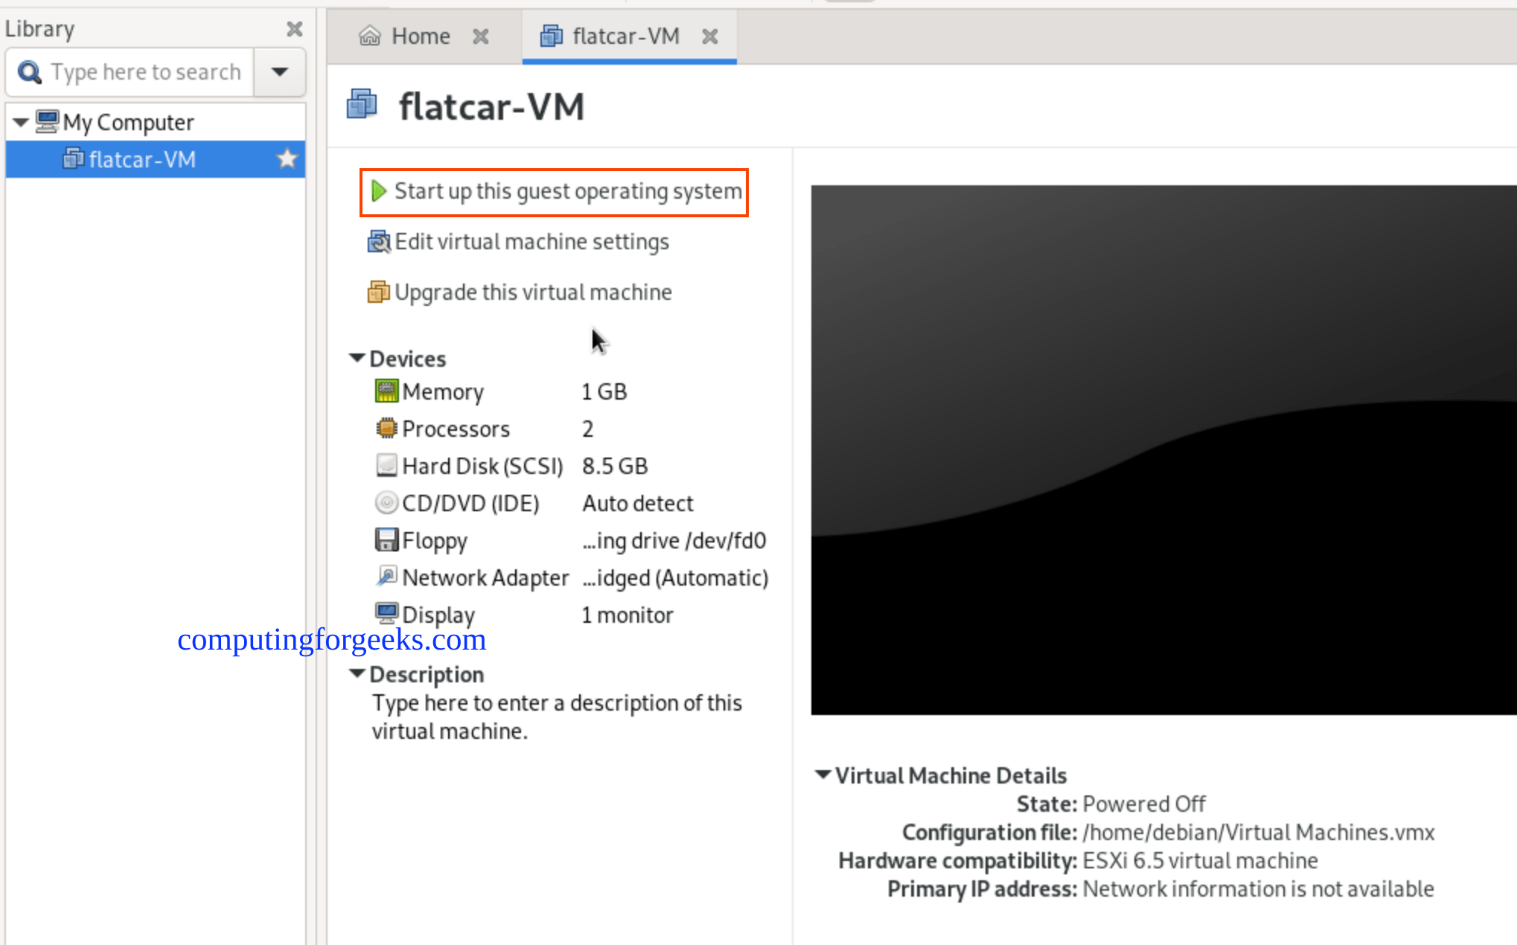This screenshot has width=1517, height=945.
Task: Click the flatcar-VM icon in Library
Action: click(74, 158)
